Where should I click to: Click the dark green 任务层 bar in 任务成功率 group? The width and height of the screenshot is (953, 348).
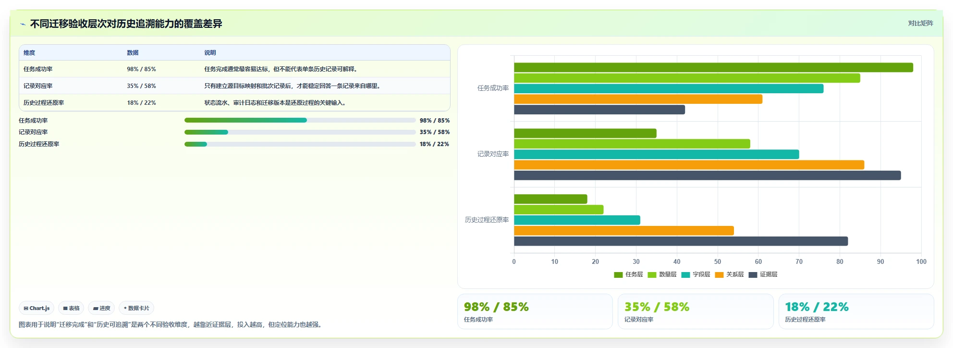tap(713, 67)
